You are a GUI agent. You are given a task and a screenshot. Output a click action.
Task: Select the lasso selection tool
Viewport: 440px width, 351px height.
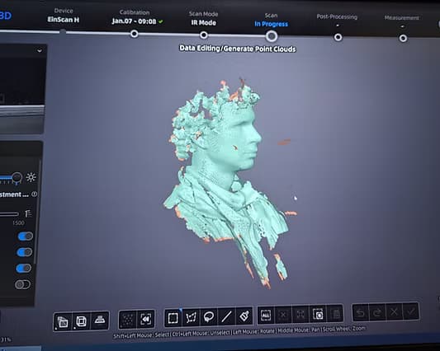coord(209,317)
